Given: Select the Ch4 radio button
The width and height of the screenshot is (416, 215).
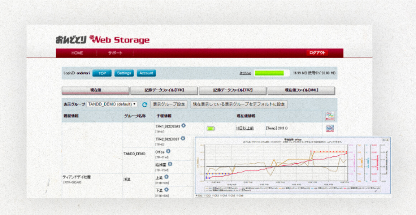Looking at the screenshot, I should point(221,196).
